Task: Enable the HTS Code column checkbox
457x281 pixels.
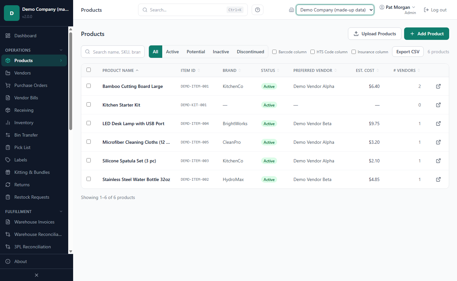Action: (x=312, y=52)
